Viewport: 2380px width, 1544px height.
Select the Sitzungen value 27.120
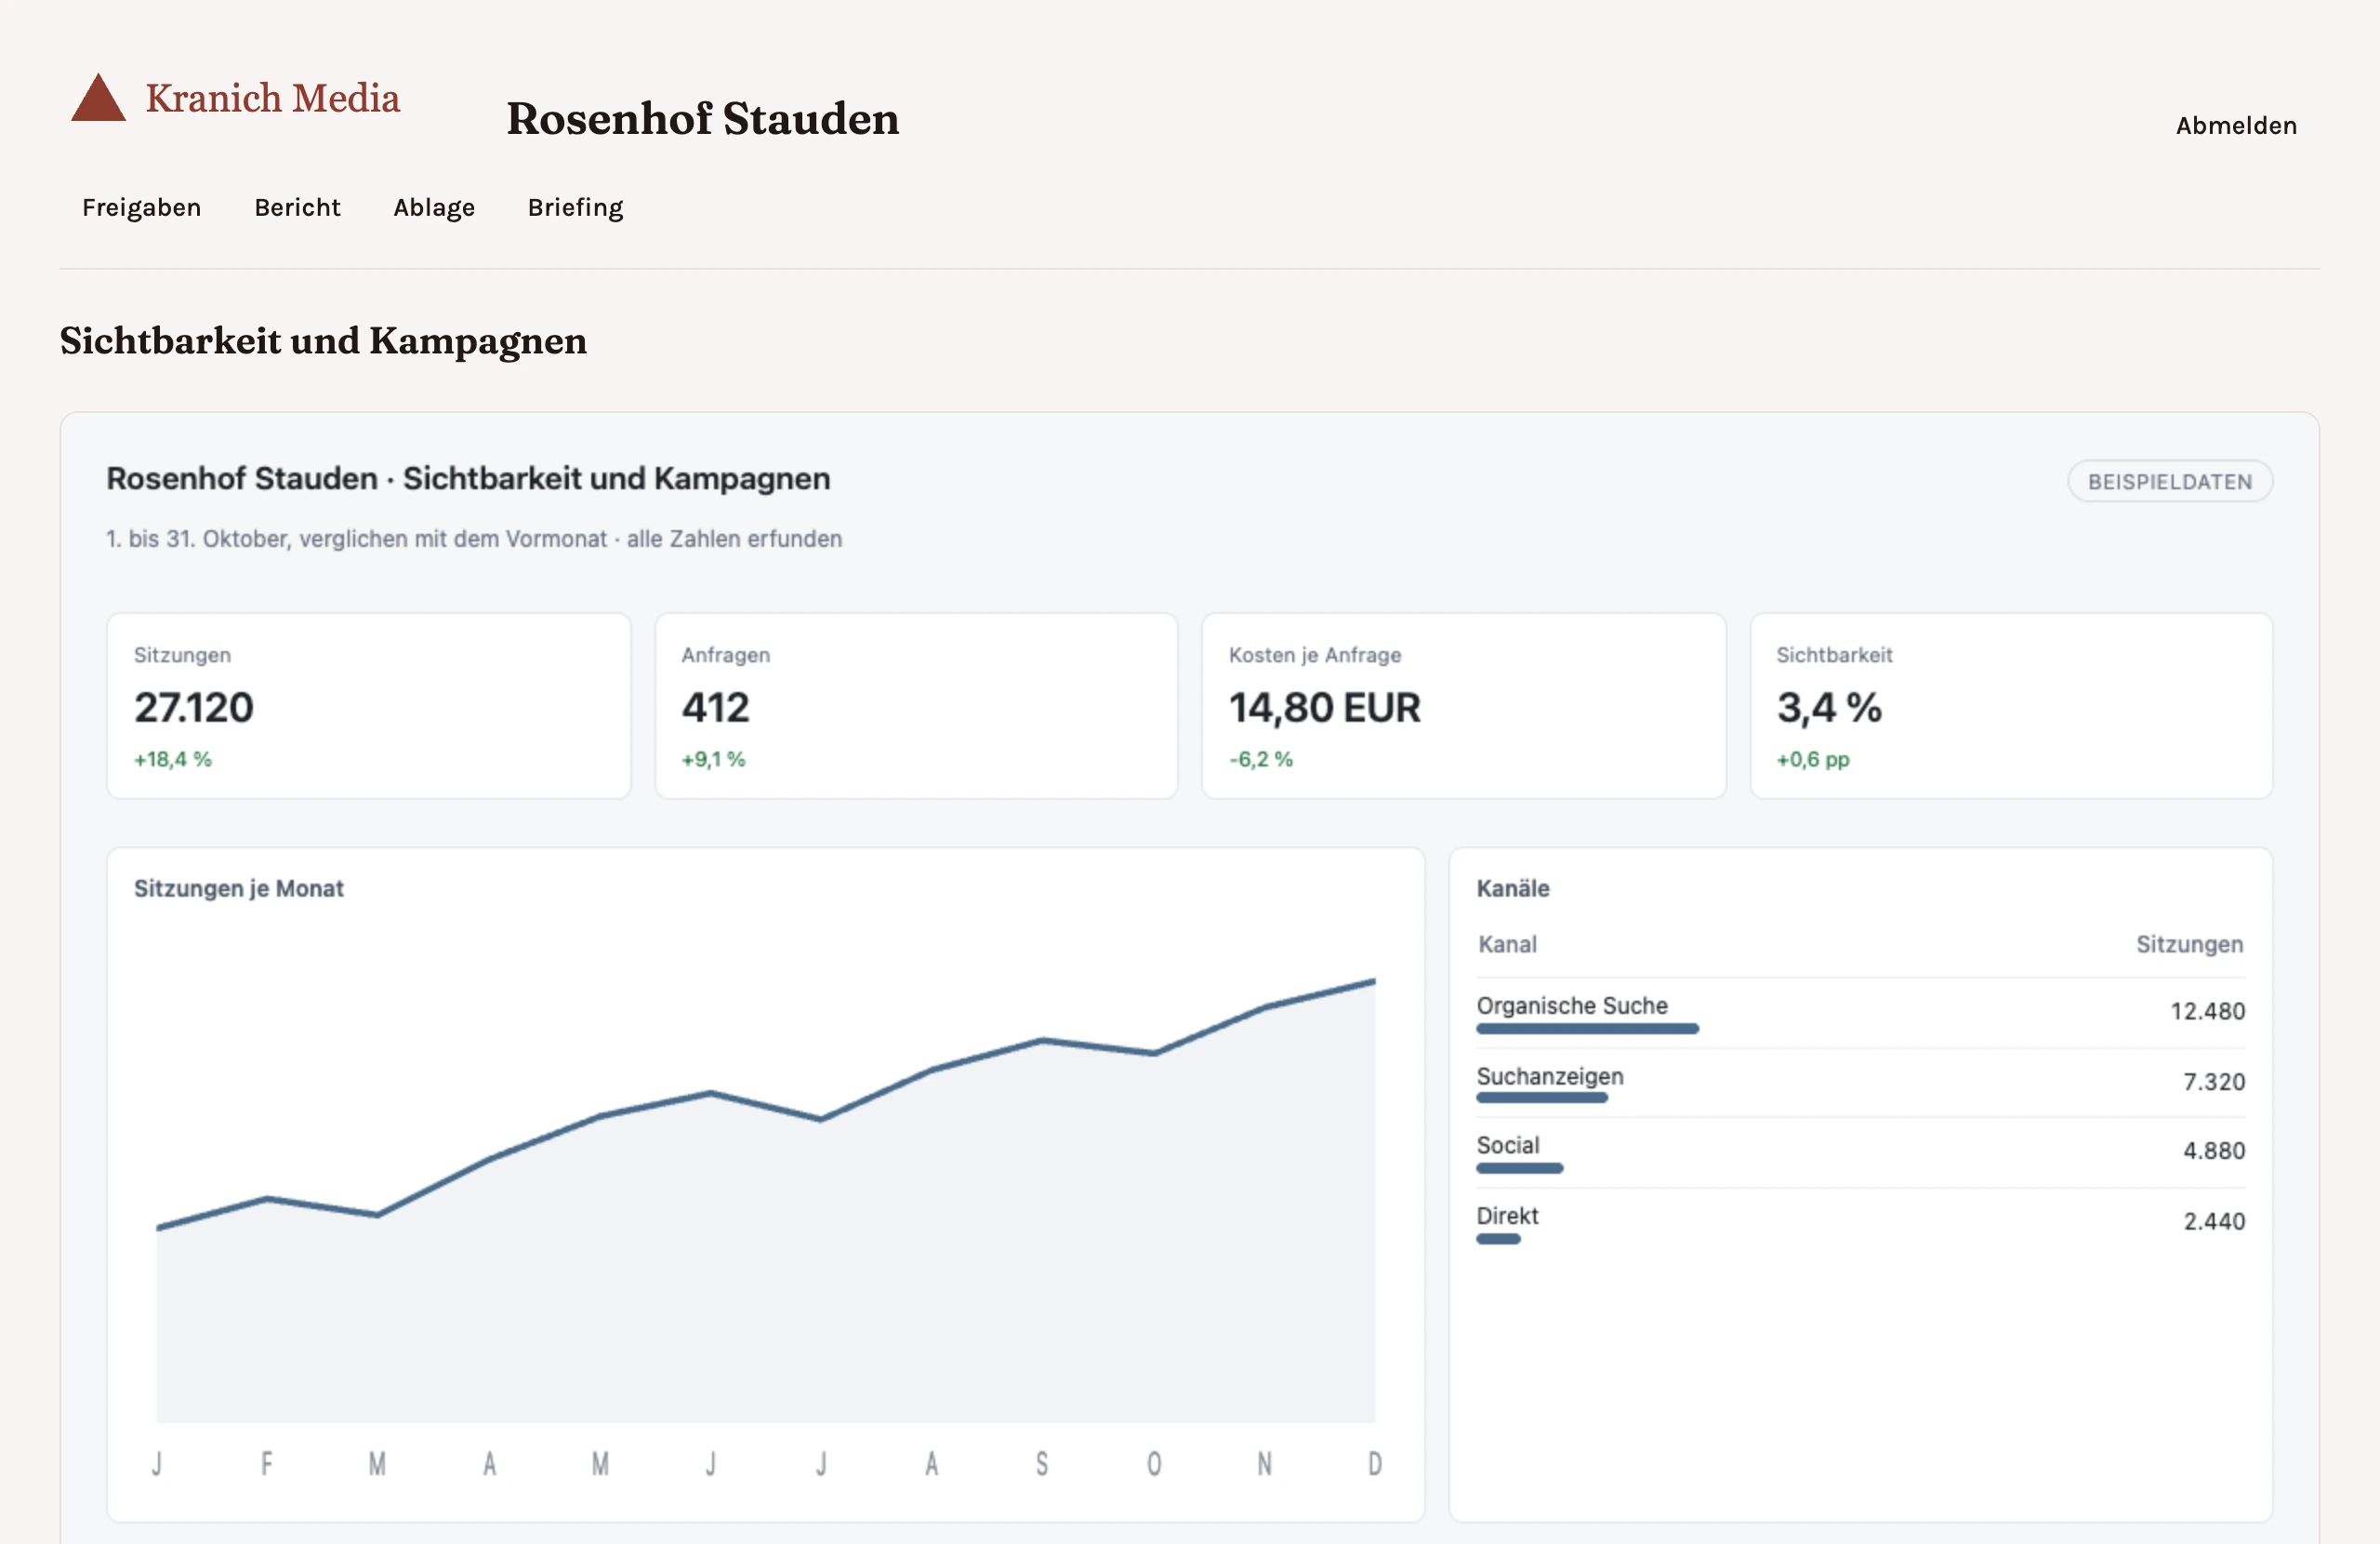tap(194, 708)
